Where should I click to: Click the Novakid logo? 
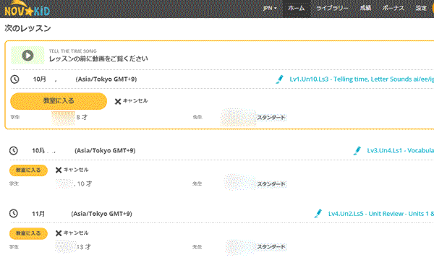click(x=27, y=9)
